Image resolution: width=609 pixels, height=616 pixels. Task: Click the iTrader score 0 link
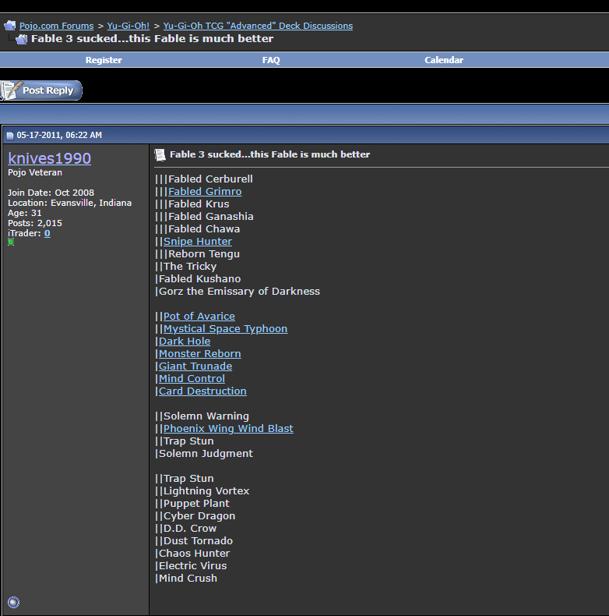click(47, 233)
